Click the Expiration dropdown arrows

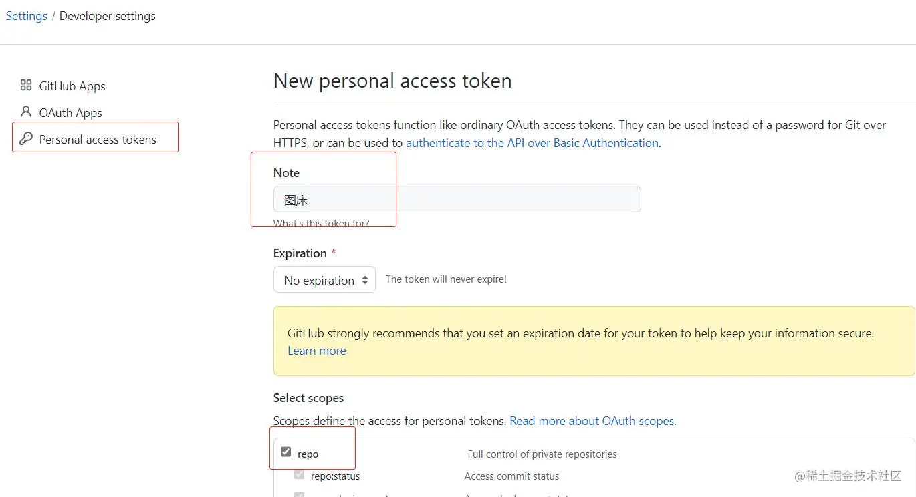click(365, 280)
